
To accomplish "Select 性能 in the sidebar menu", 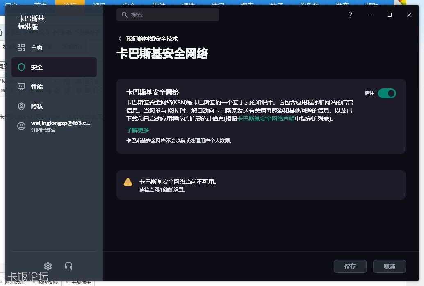I will click(37, 87).
